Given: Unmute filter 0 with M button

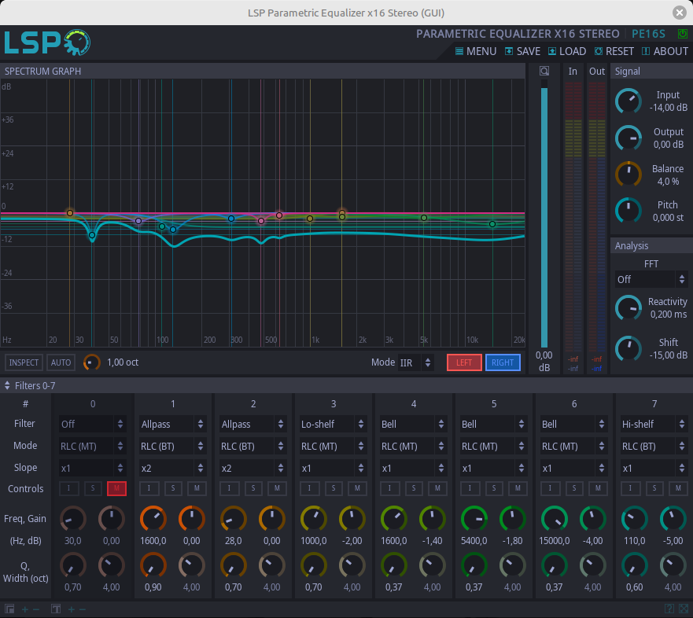Looking at the screenshot, I should pos(116,488).
